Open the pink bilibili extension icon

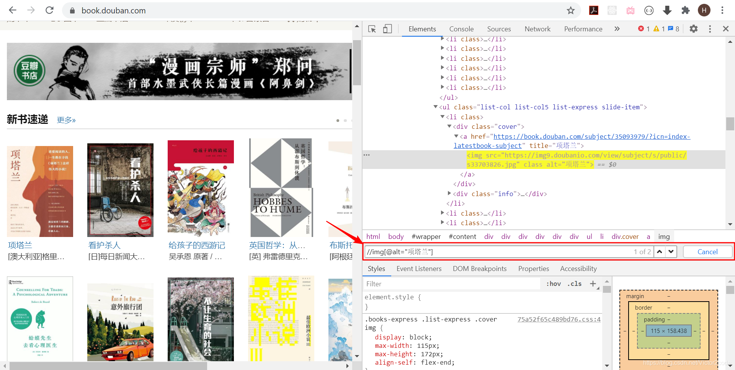coord(630,10)
